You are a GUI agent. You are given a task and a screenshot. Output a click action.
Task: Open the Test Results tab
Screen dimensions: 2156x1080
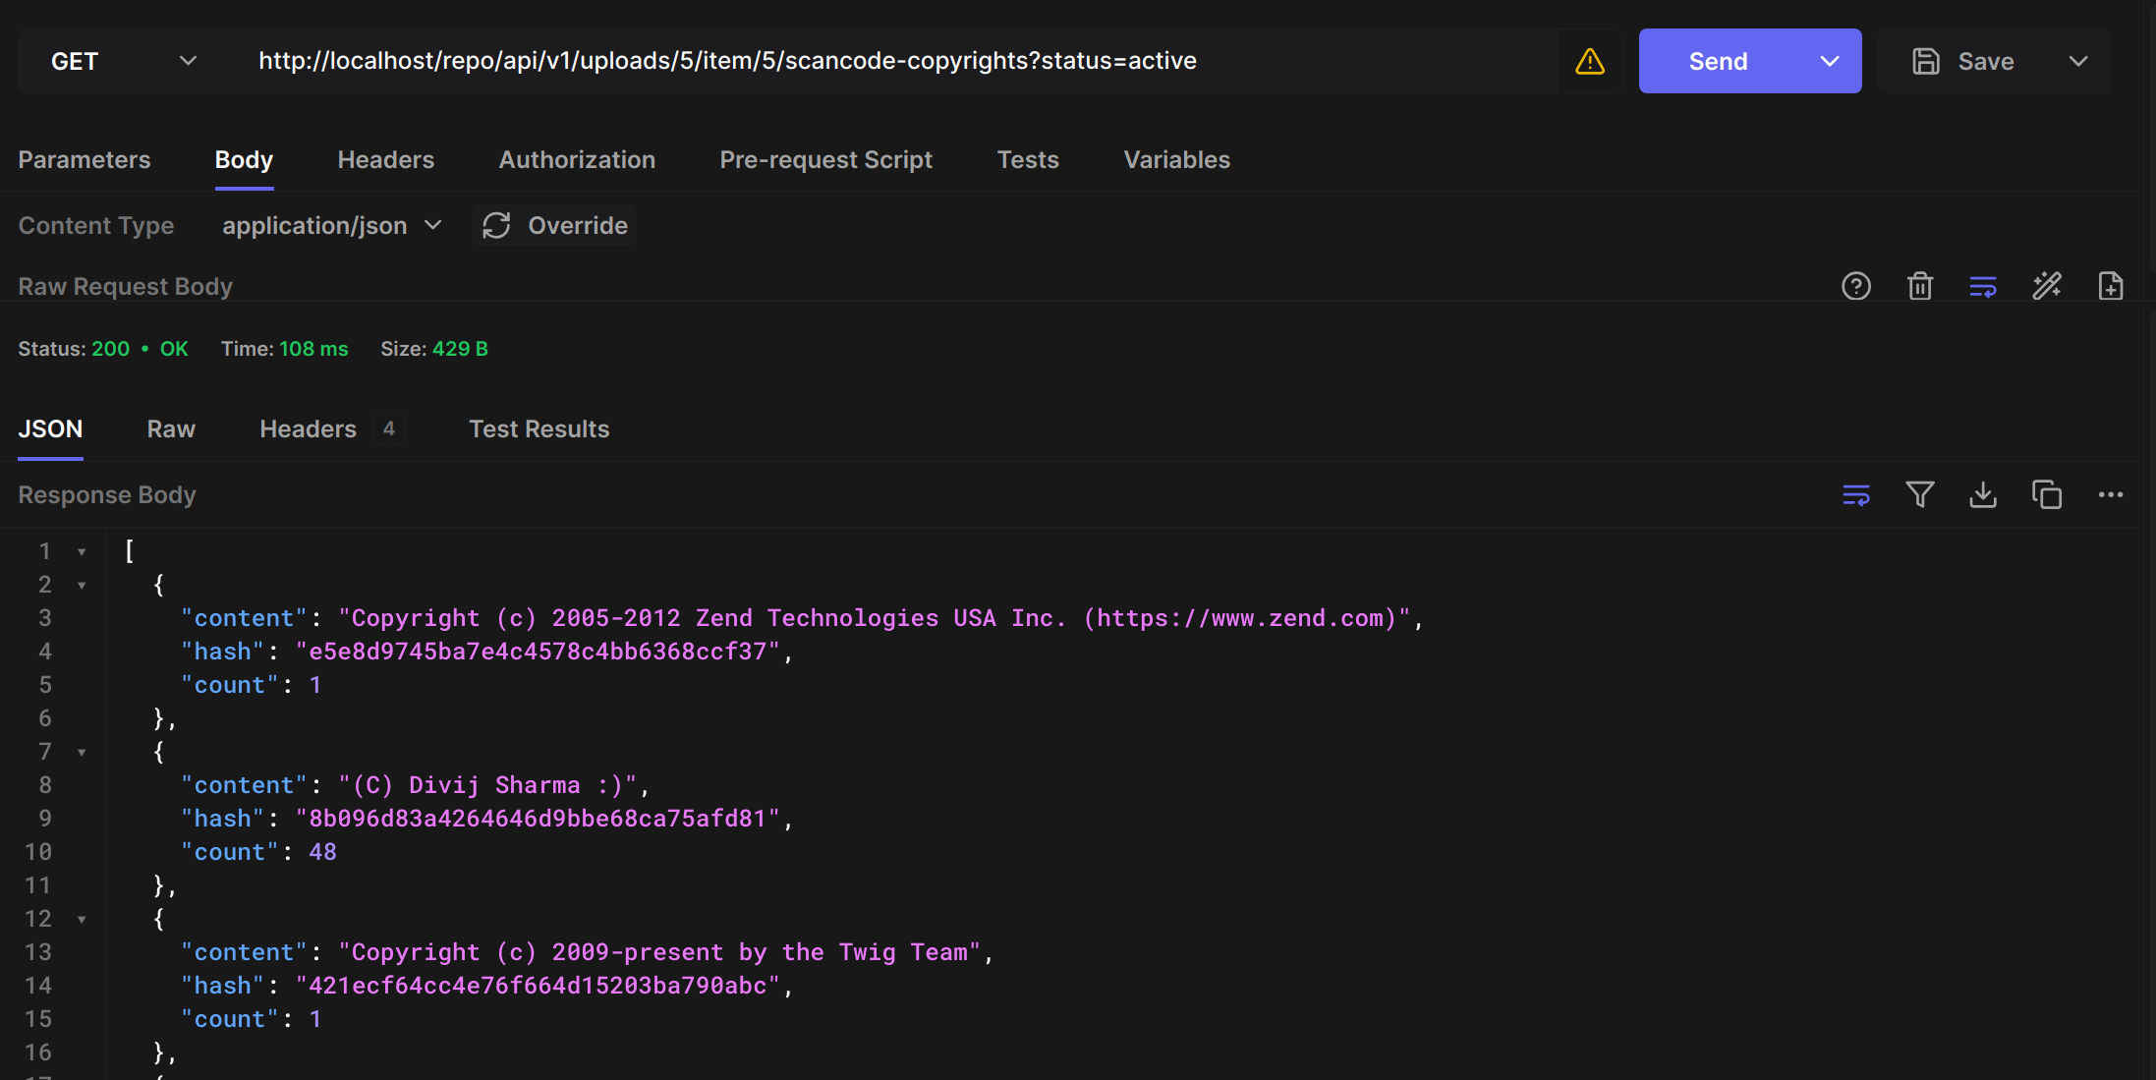point(539,428)
